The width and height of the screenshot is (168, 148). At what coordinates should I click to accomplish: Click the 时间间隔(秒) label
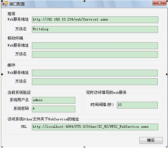[x=102, y=105]
